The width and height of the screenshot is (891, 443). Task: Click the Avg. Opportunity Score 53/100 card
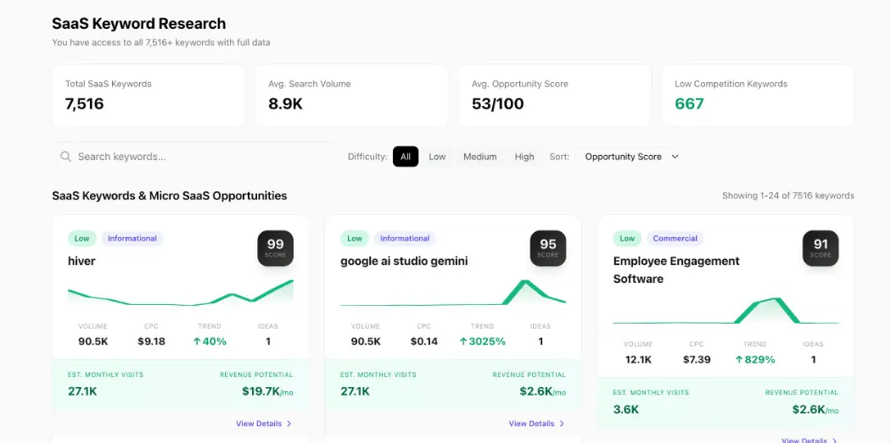[x=555, y=96]
